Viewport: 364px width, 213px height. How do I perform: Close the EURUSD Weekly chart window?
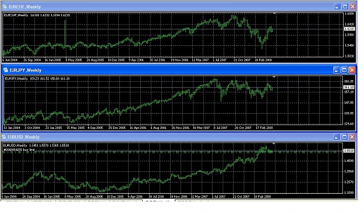pos(352,137)
